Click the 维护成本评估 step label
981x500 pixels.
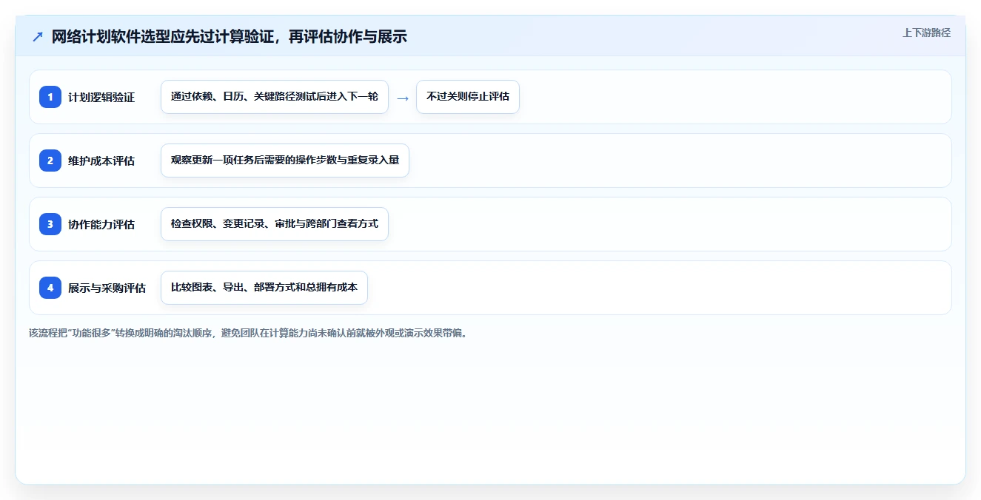coord(101,161)
